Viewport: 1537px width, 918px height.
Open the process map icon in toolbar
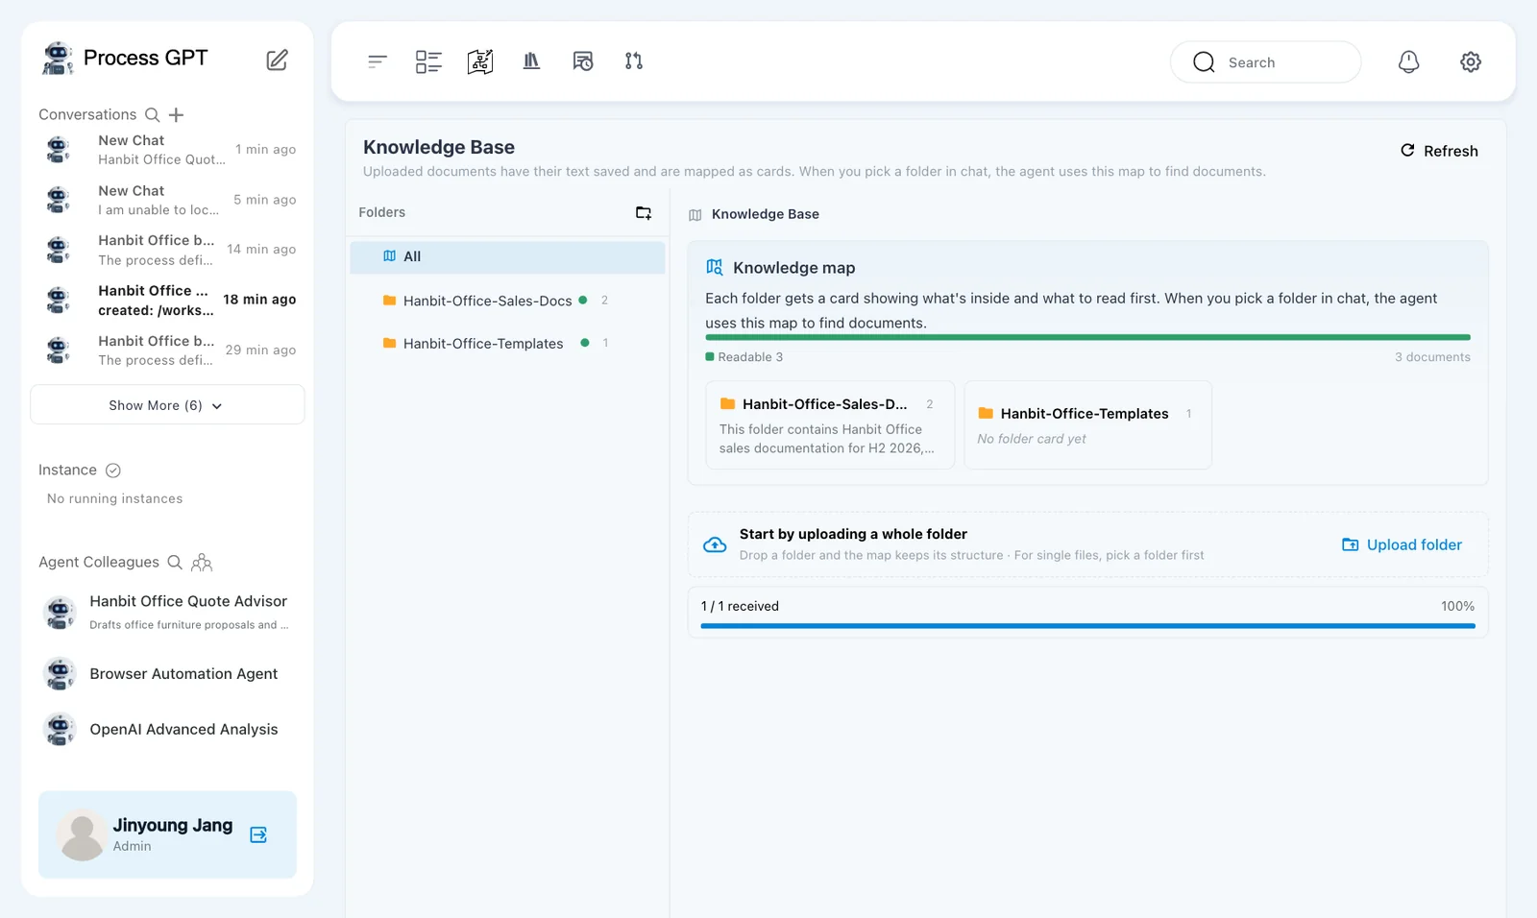coord(480,61)
